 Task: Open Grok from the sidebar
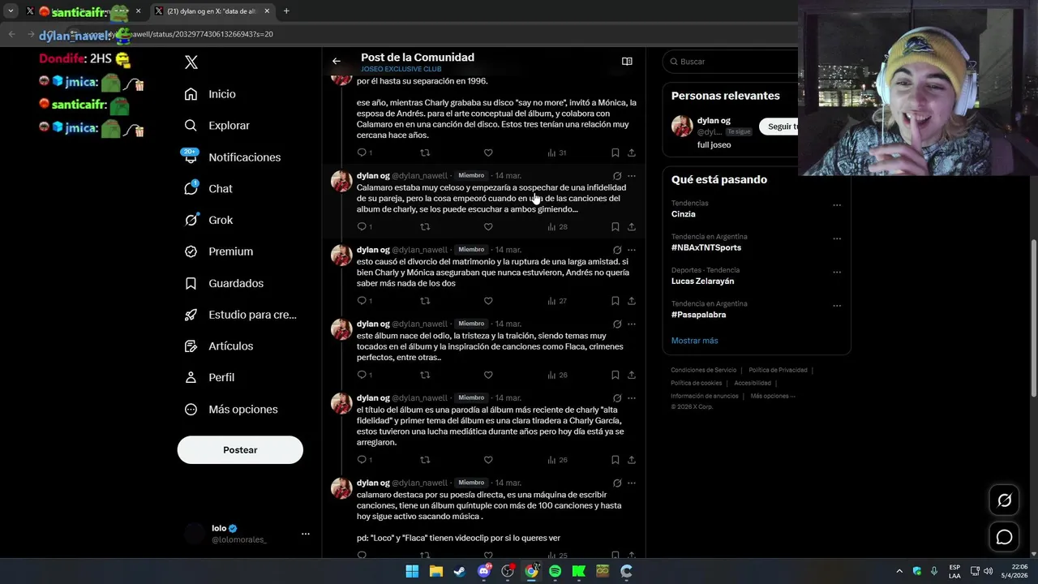[x=208, y=220]
